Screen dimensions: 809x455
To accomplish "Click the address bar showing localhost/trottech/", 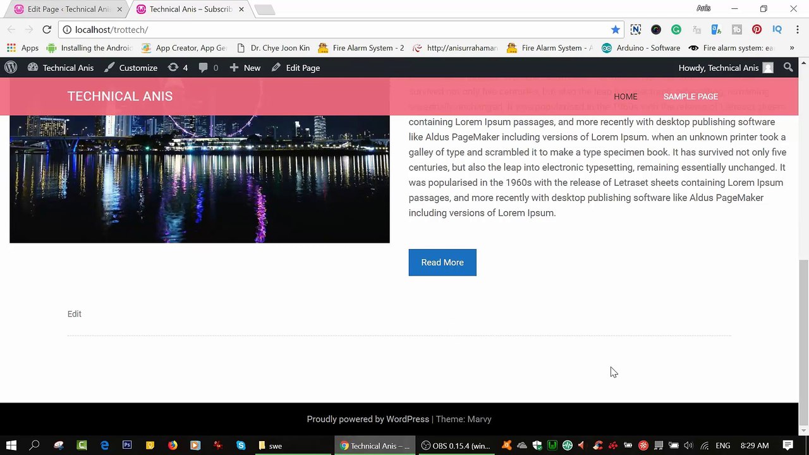I will (341, 30).
